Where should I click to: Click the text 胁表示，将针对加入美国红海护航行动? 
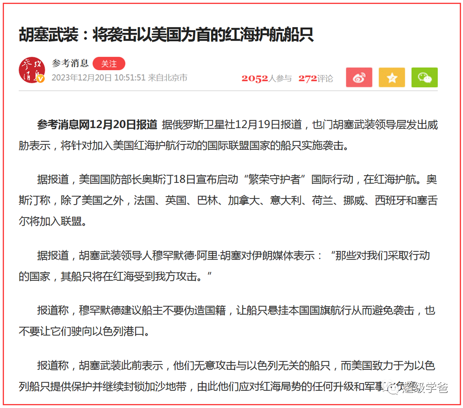click(108, 146)
